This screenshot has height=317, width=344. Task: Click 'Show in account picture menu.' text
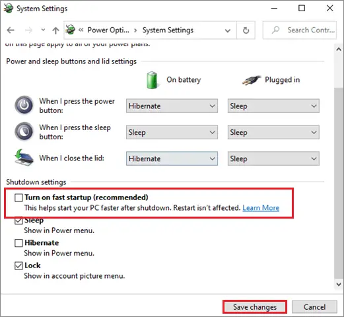pyautogui.click(x=75, y=276)
